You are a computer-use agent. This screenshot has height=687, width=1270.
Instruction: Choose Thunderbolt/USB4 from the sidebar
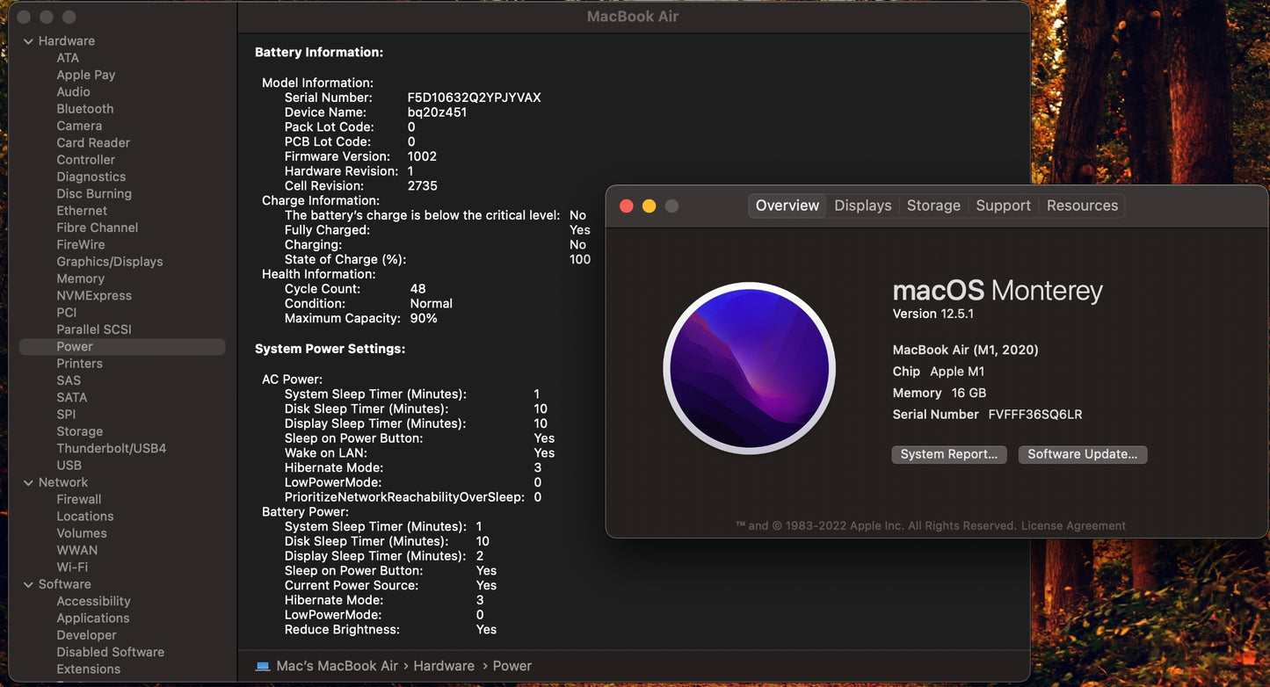pos(112,448)
